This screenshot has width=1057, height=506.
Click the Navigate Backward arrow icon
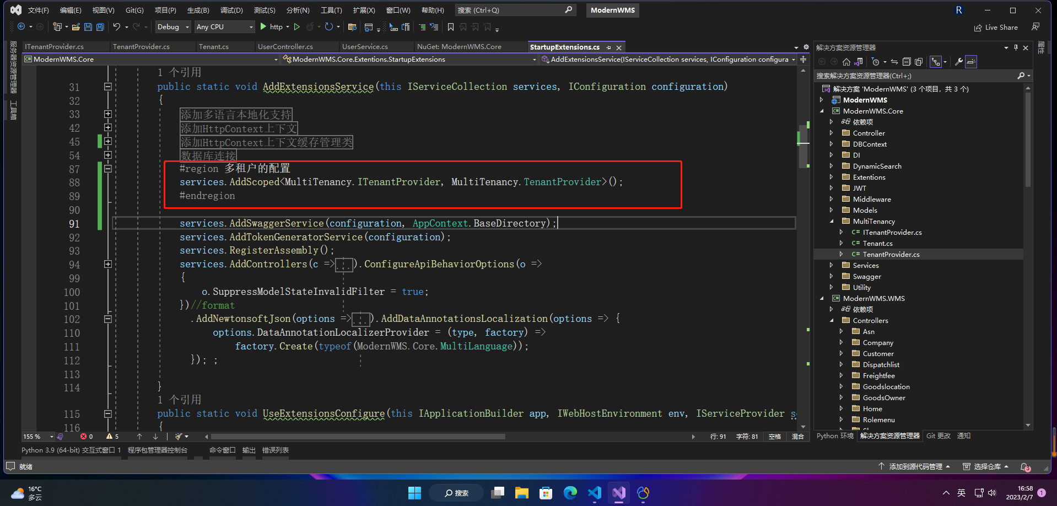[21, 26]
